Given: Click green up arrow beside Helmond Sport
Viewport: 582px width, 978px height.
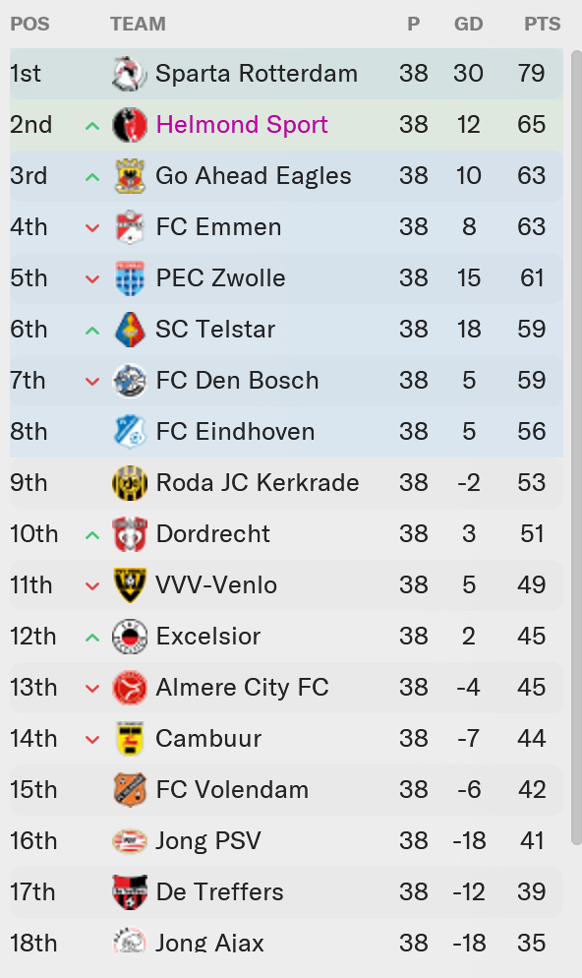Looking at the screenshot, I should (92, 126).
